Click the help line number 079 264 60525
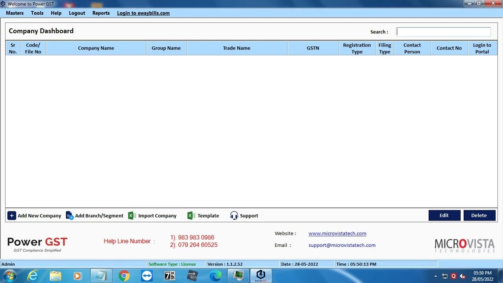Viewport: 503px width, 283px height. coord(198,245)
